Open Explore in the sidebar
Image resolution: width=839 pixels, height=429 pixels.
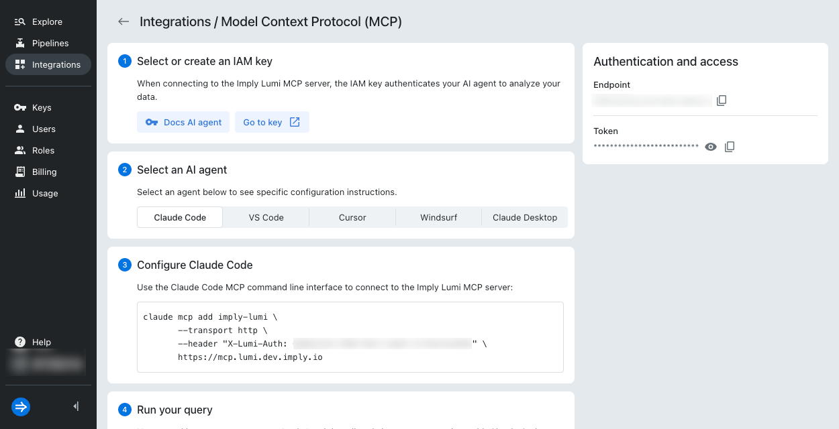[x=47, y=21]
